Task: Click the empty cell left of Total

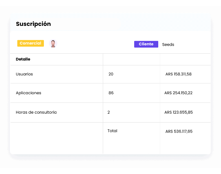Action: pos(56,138)
